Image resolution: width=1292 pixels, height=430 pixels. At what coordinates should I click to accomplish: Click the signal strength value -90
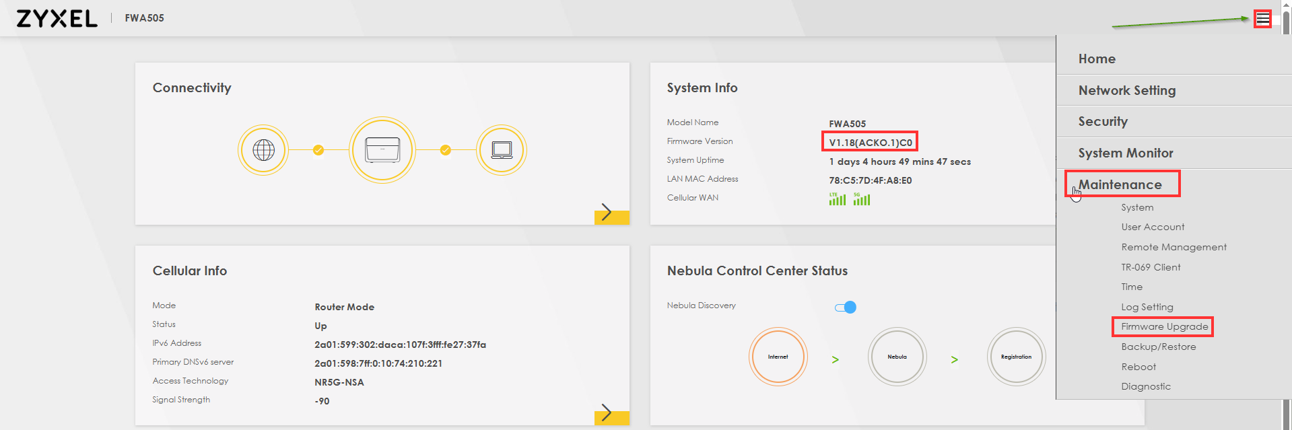322,401
